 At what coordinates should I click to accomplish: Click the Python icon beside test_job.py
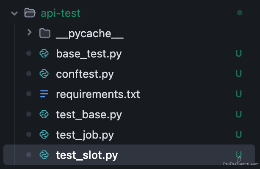pyautogui.click(x=44, y=134)
